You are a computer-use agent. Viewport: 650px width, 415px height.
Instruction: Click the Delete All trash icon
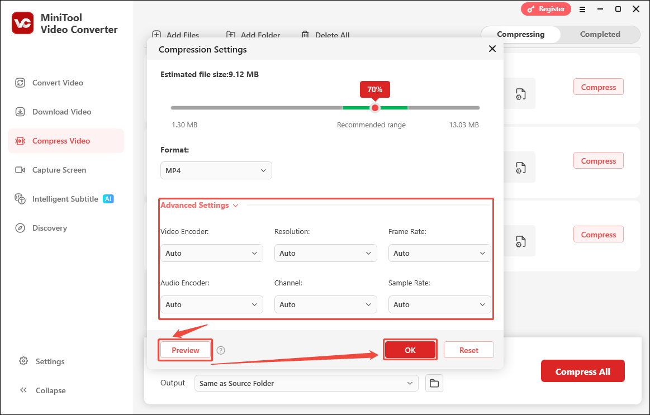[305, 34]
